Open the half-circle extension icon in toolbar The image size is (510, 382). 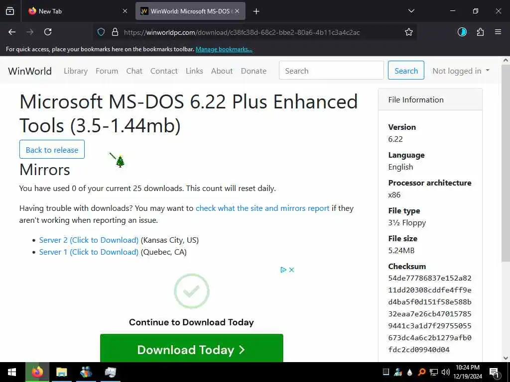(462, 32)
